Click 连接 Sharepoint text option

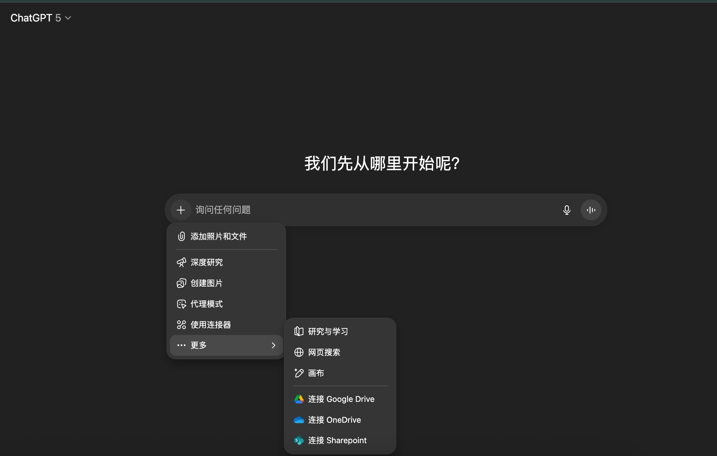[337, 441]
